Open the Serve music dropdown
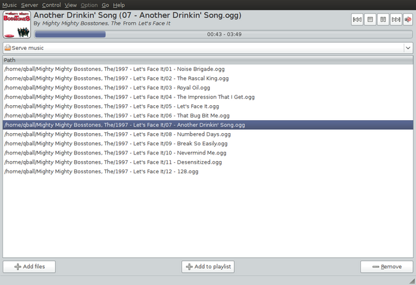 pyautogui.click(x=208, y=48)
